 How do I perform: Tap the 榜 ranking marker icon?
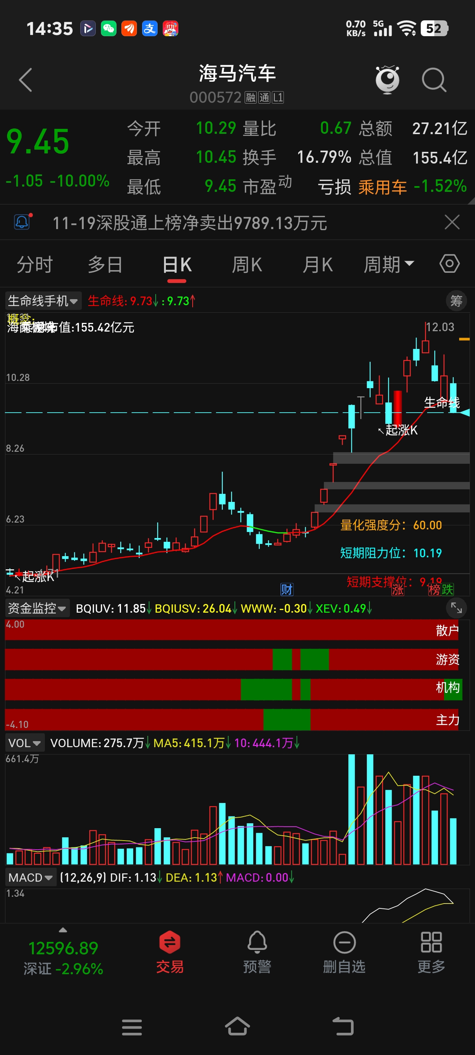point(434,590)
